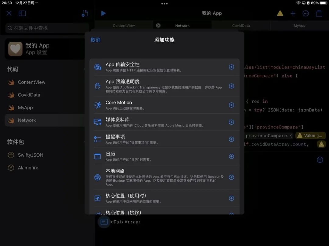The image size is (329, 246).
Task: Tap the round console icon in editor
Action: (x=320, y=160)
